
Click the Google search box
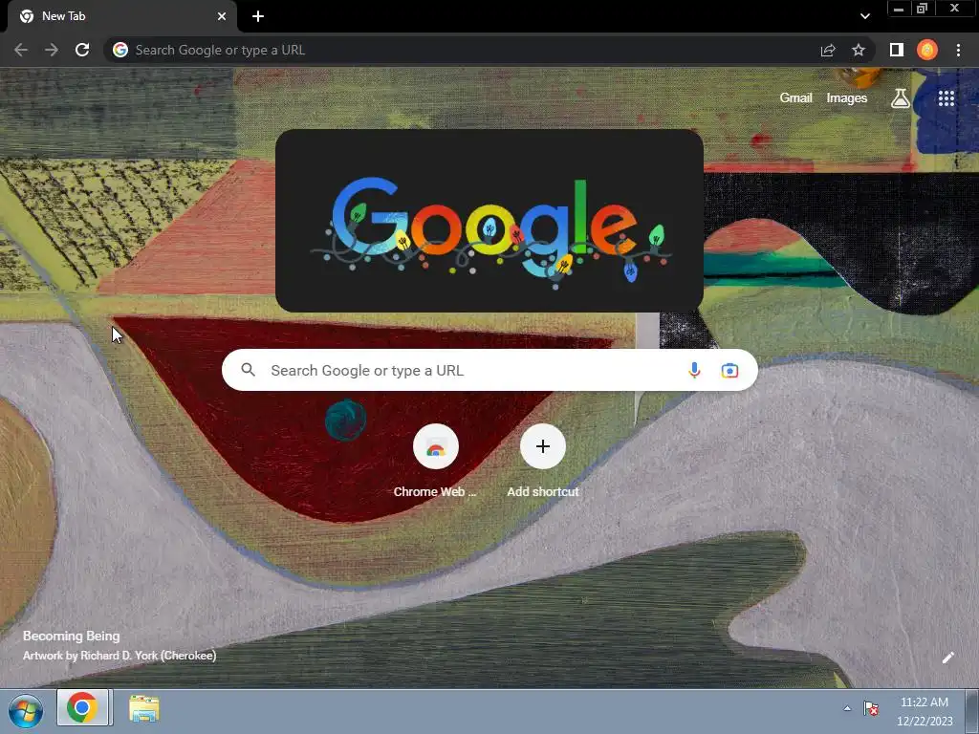tap(489, 370)
